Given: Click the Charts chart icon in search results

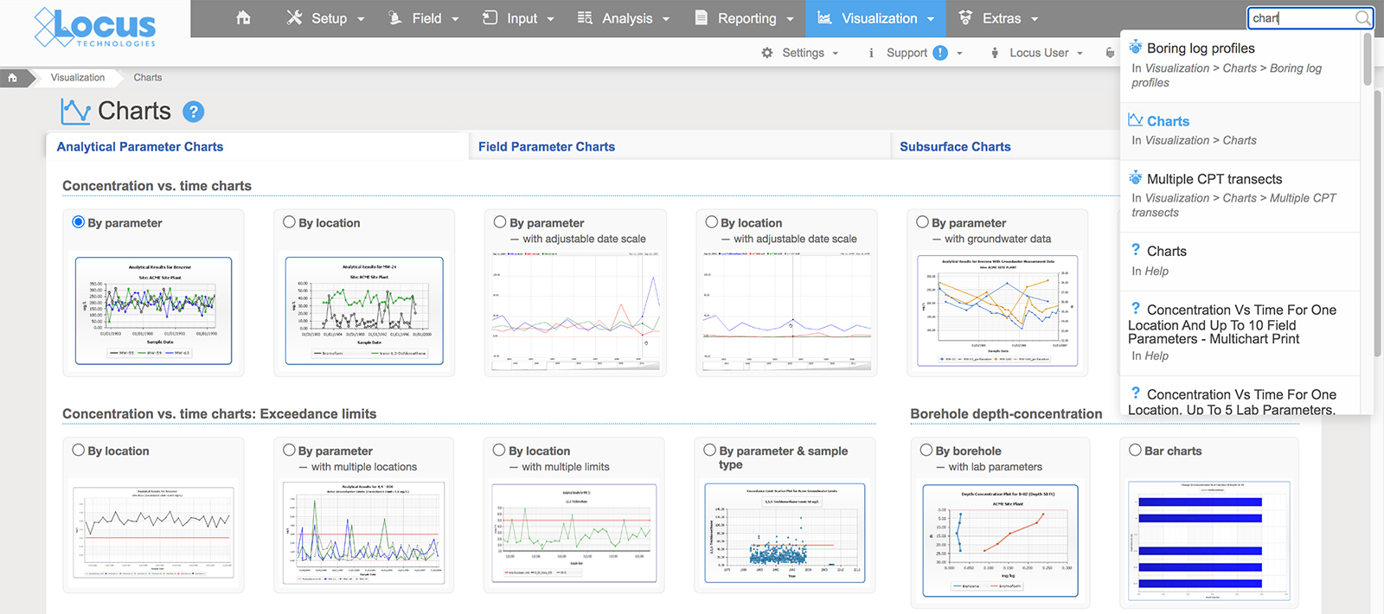Looking at the screenshot, I should click(x=1136, y=120).
